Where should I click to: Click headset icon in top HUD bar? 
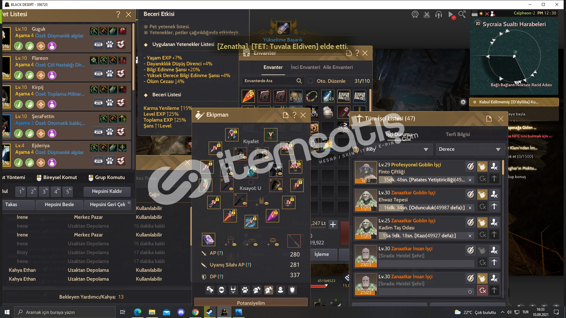438,14
